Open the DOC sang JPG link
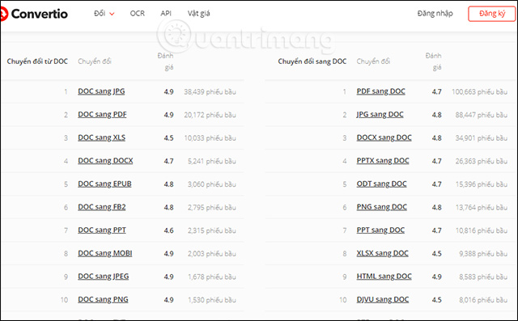Image resolution: width=518 pixels, height=321 pixels. (x=101, y=91)
